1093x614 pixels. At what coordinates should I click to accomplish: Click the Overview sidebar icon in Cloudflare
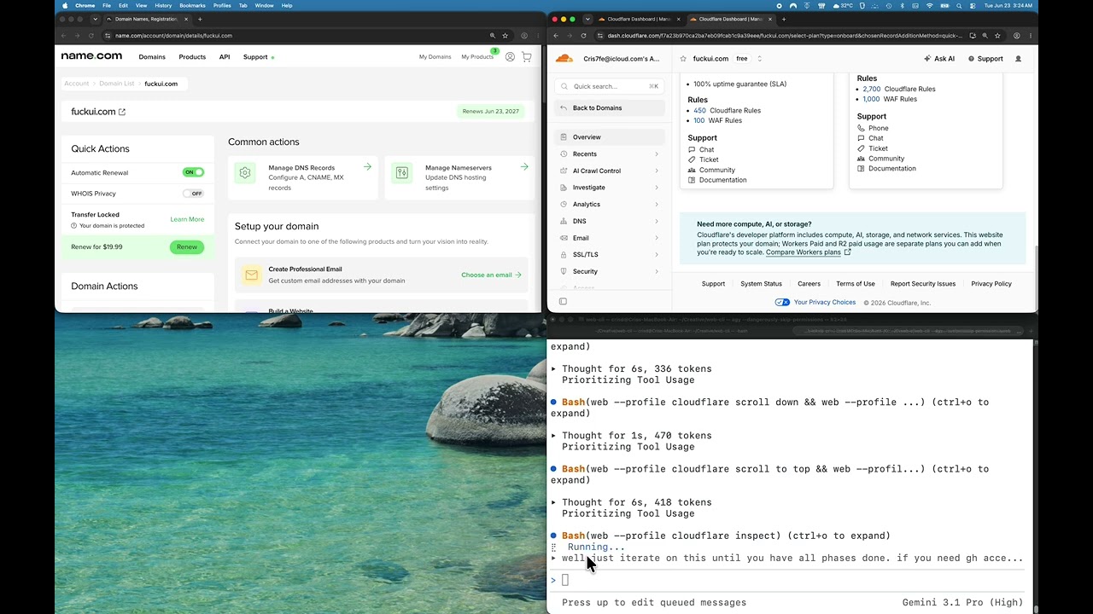pos(564,137)
